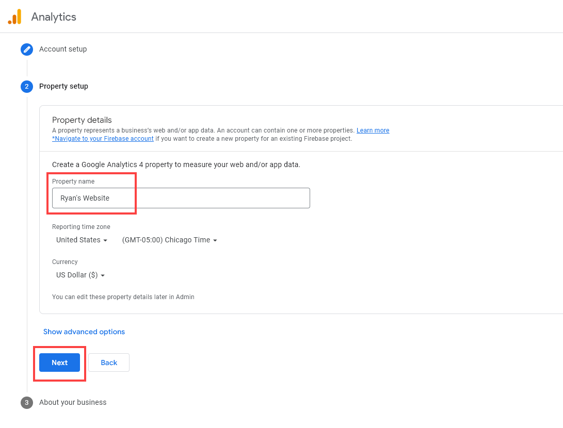Click the Property details card title
Viewport: 563px width, 428px height.
pos(82,120)
